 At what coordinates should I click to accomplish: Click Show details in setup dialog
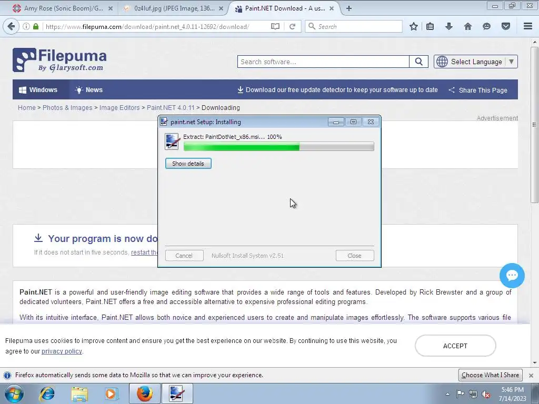188,164
